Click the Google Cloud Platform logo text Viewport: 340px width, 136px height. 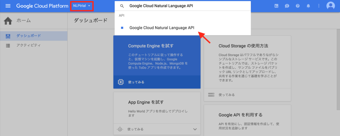[42, 6]
